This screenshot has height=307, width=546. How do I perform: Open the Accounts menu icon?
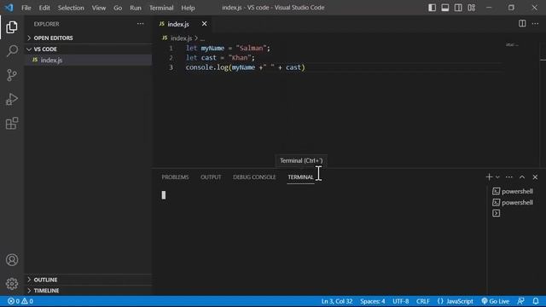click(12, 259)
